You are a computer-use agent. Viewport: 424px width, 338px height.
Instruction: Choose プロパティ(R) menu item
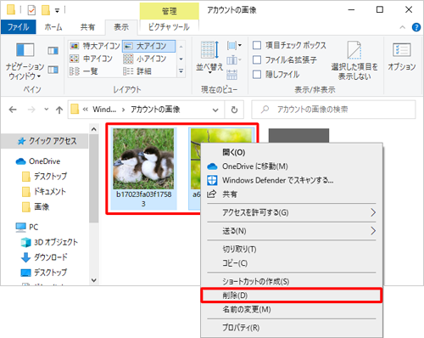[x=292, y=328]
